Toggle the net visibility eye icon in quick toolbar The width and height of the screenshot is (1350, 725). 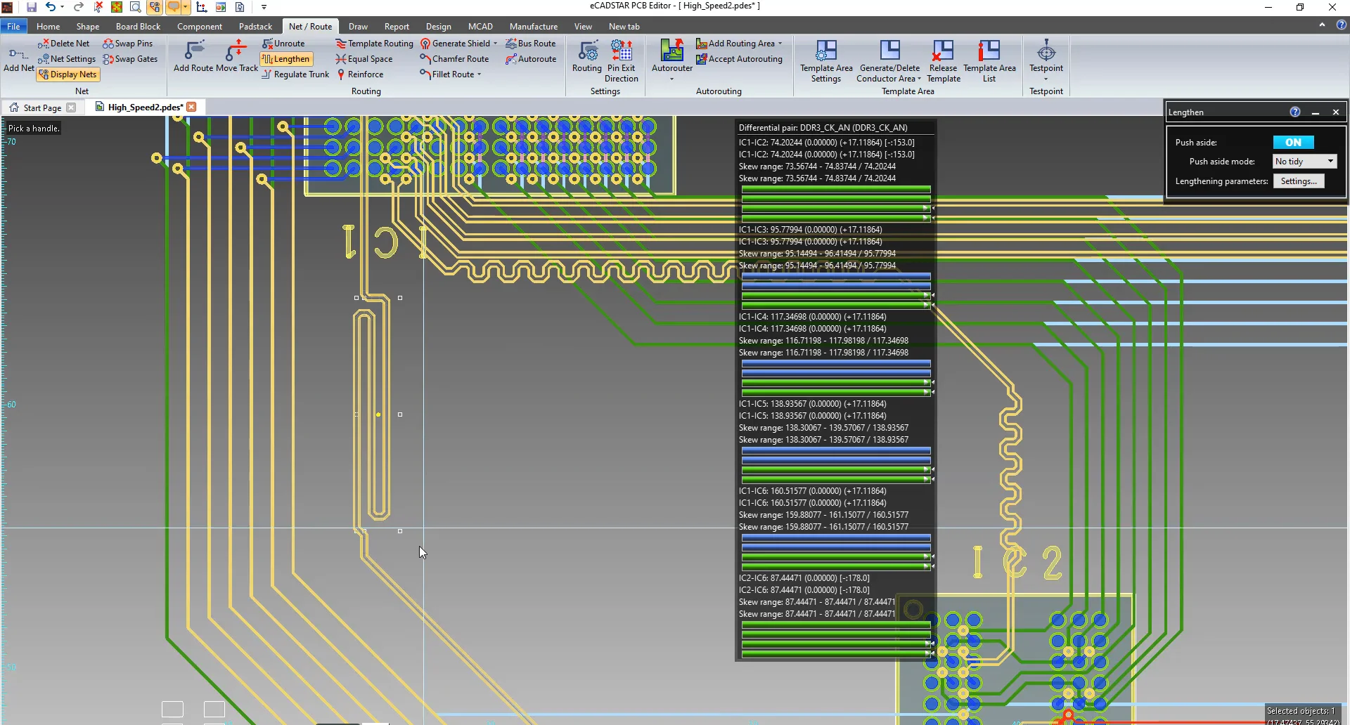(x=154, y=7)
